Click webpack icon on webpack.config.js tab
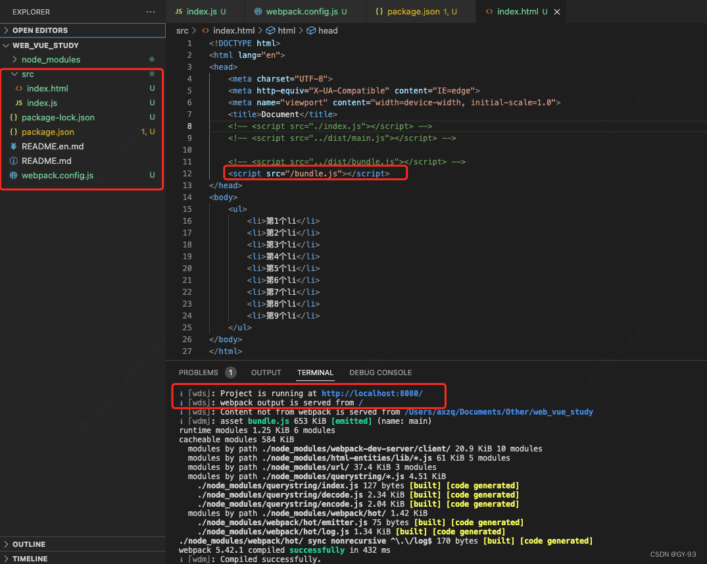Screen dimensions: 707x564 click(258, 12)
